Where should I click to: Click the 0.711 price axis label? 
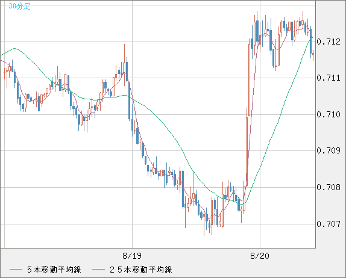(x=329, y=78)
